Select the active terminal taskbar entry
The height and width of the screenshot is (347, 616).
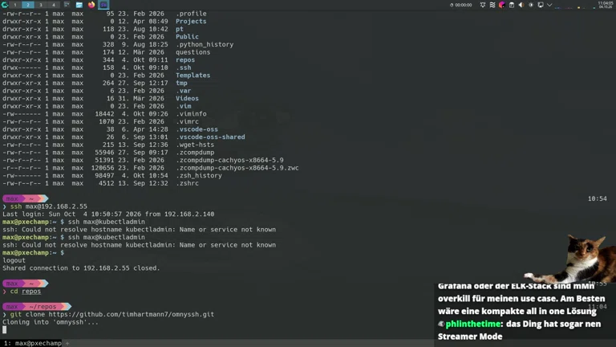[103, 5]
